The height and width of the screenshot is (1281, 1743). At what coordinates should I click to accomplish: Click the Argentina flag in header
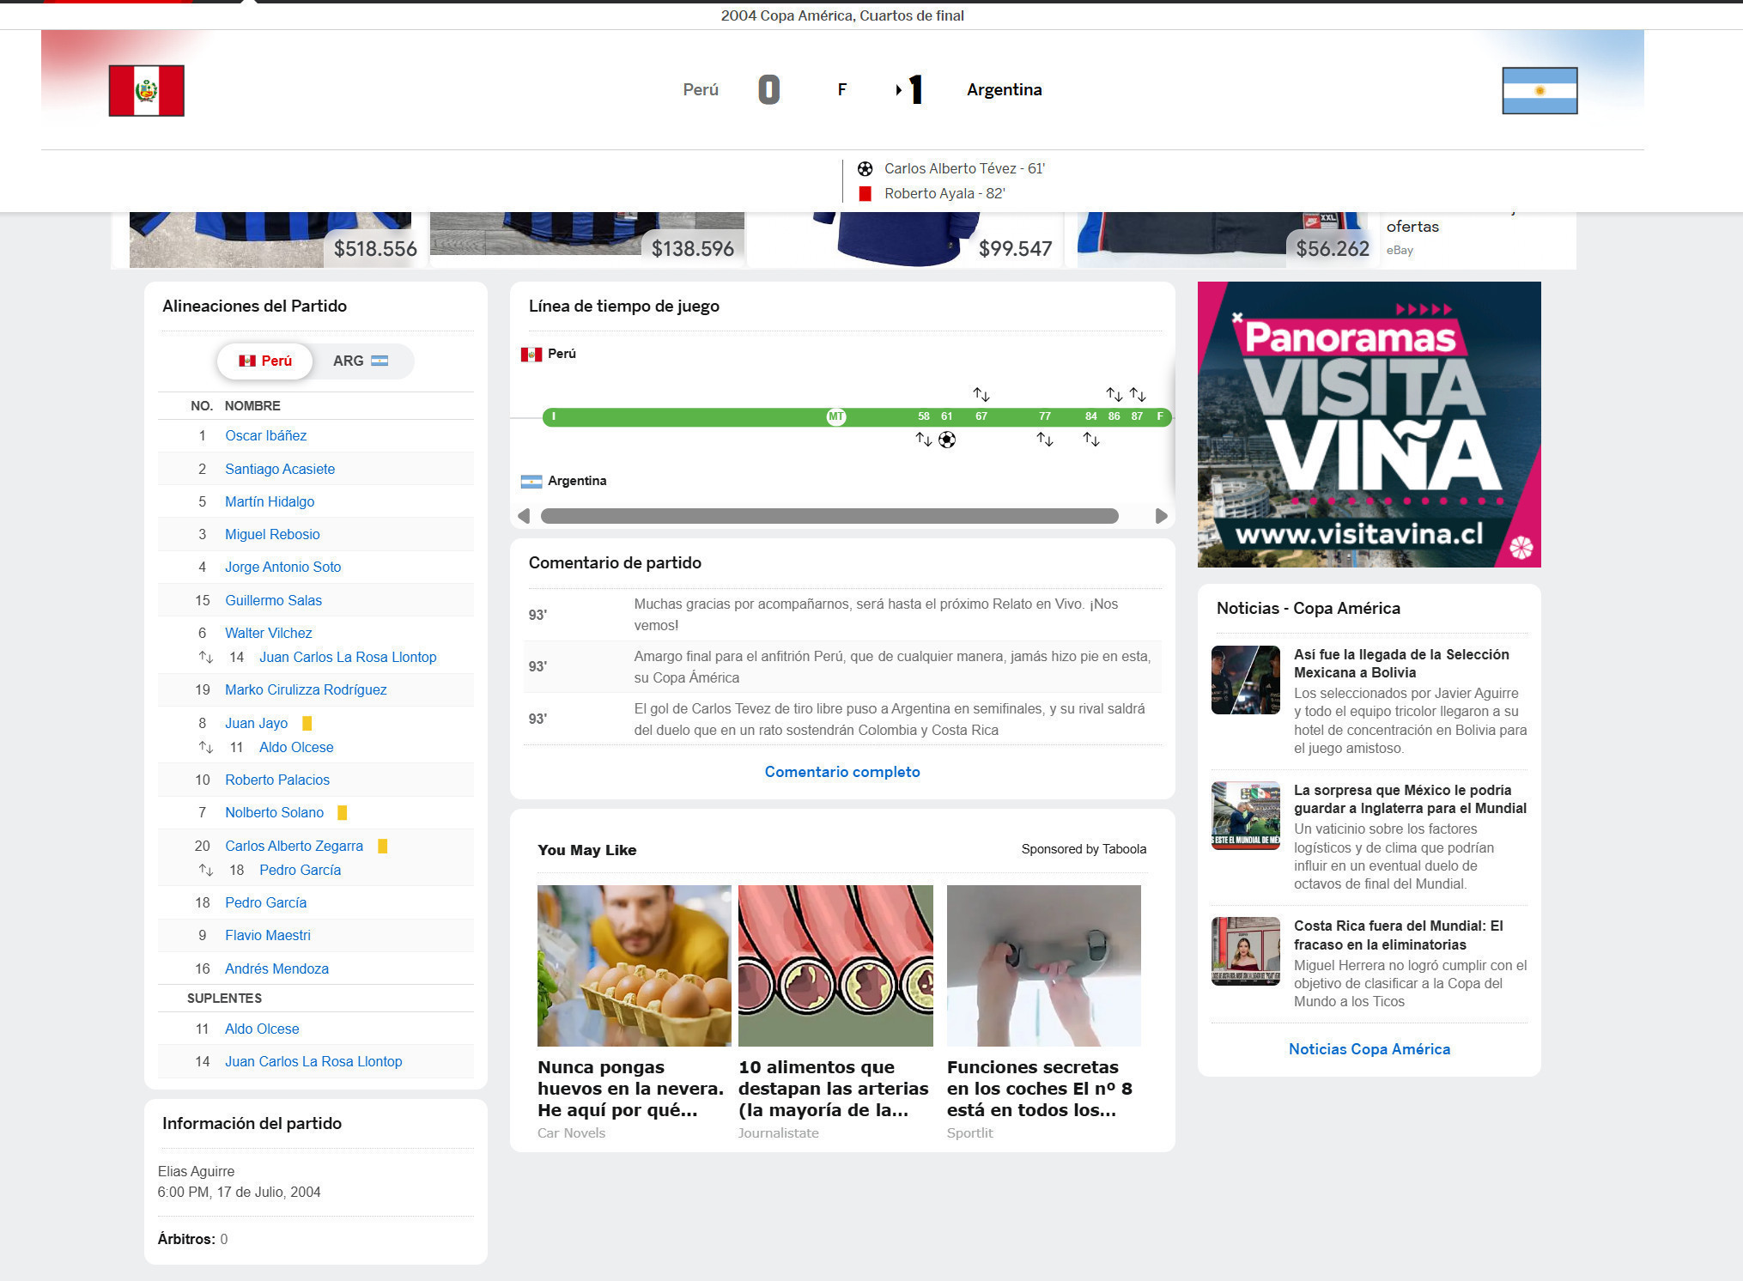[1540, 90]
